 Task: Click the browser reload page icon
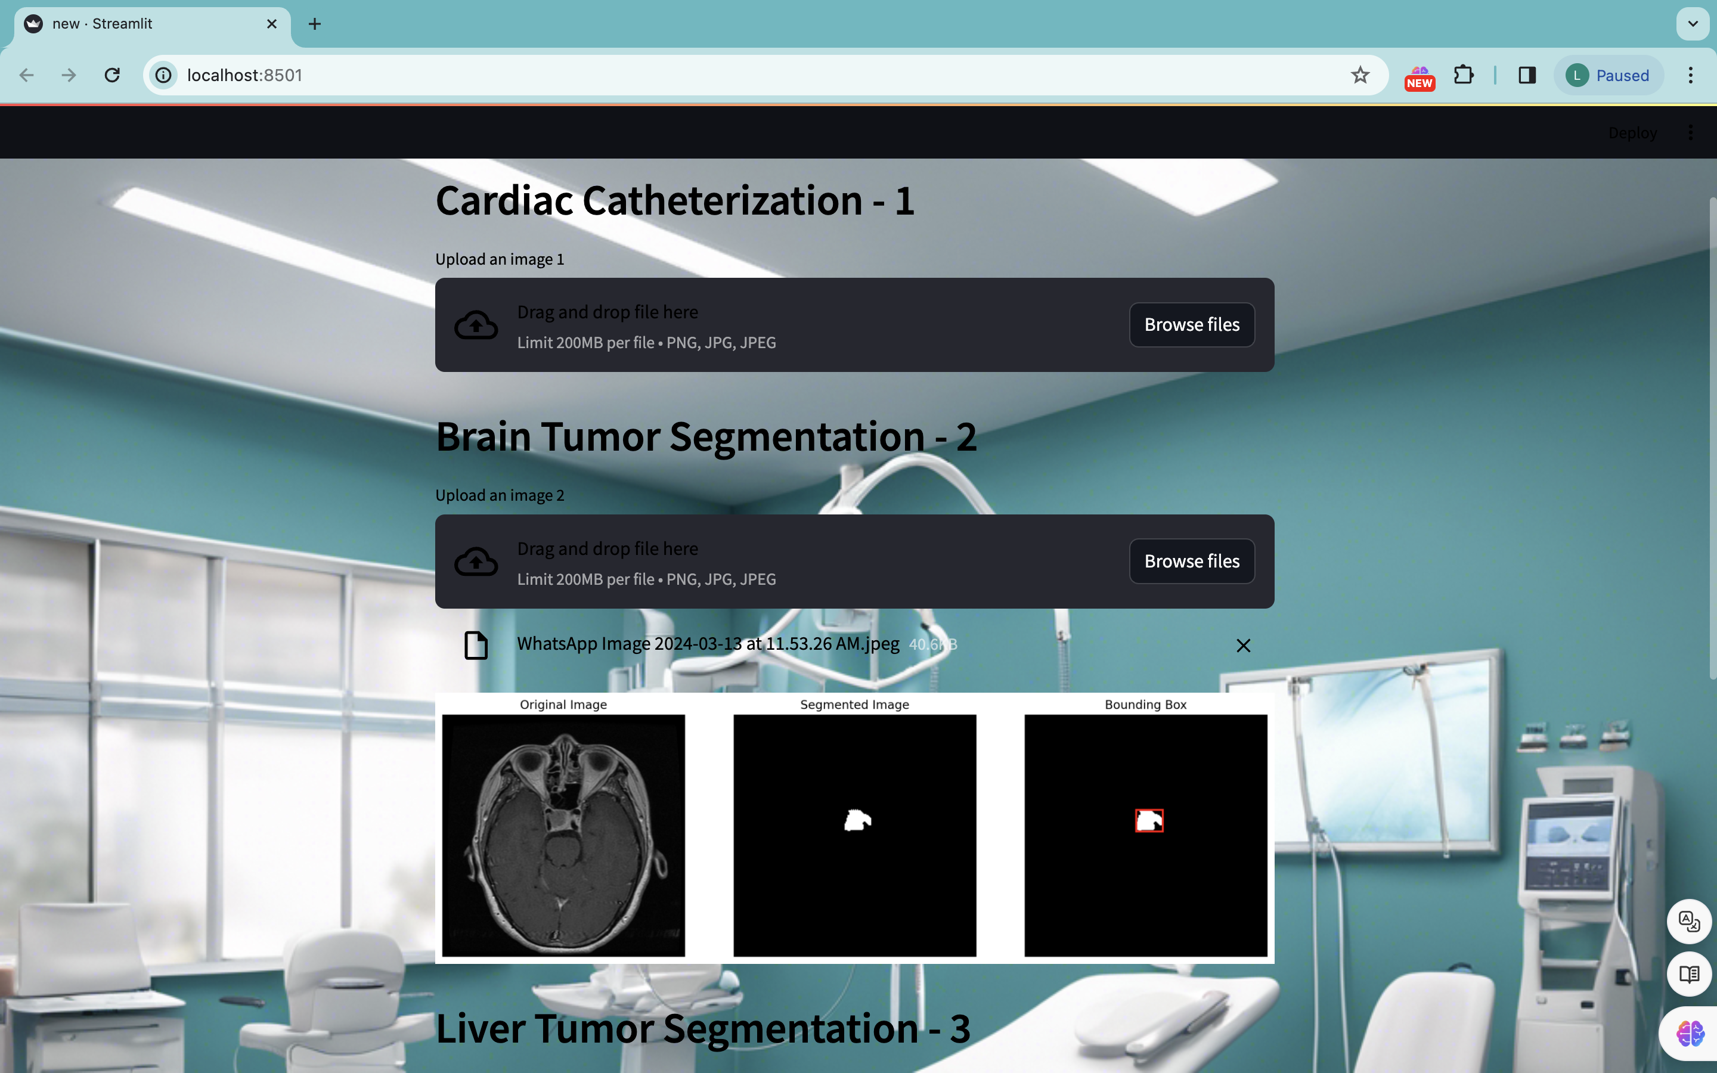(x=112, y=75)
